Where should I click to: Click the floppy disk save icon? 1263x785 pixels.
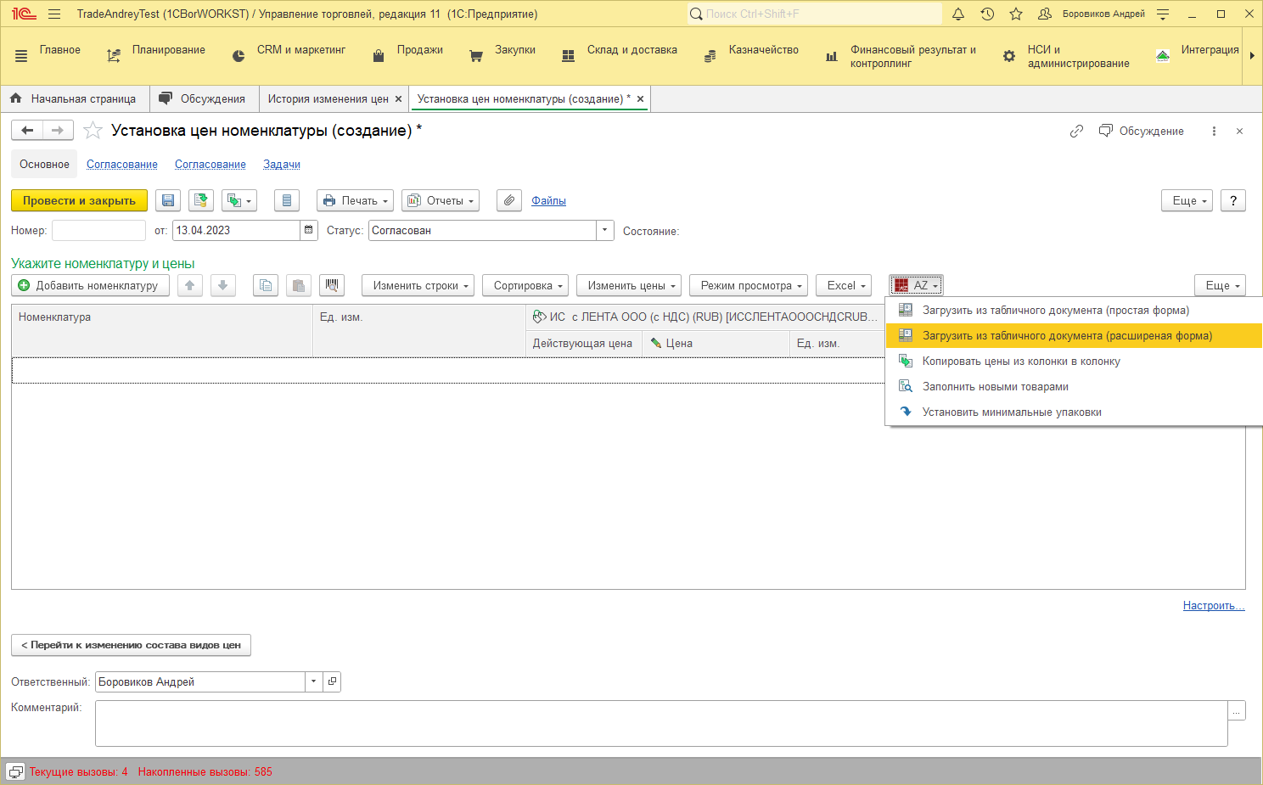coord(168,201)
